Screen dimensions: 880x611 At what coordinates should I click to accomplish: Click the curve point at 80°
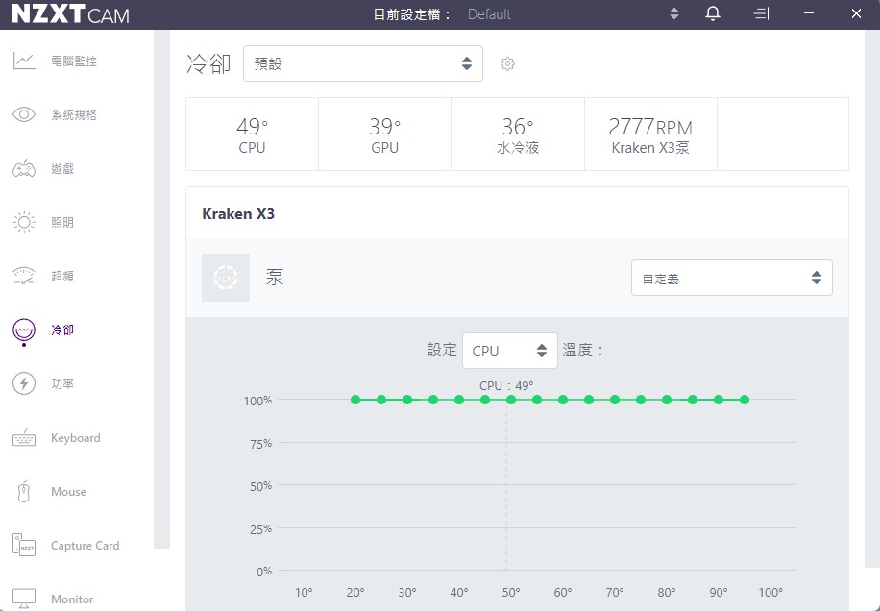pos(667,400)
